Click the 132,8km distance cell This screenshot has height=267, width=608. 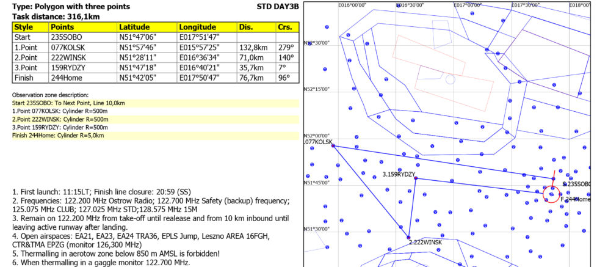coord(253,47)
